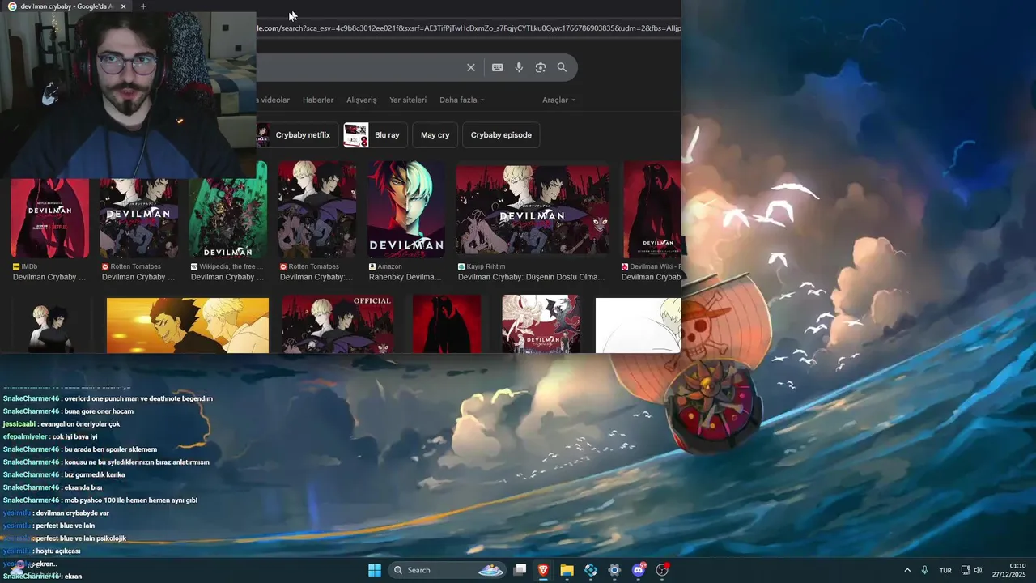Open the Settings gear app on taskbar
This screenshot has height=583, width=1036.
(614, 570)
